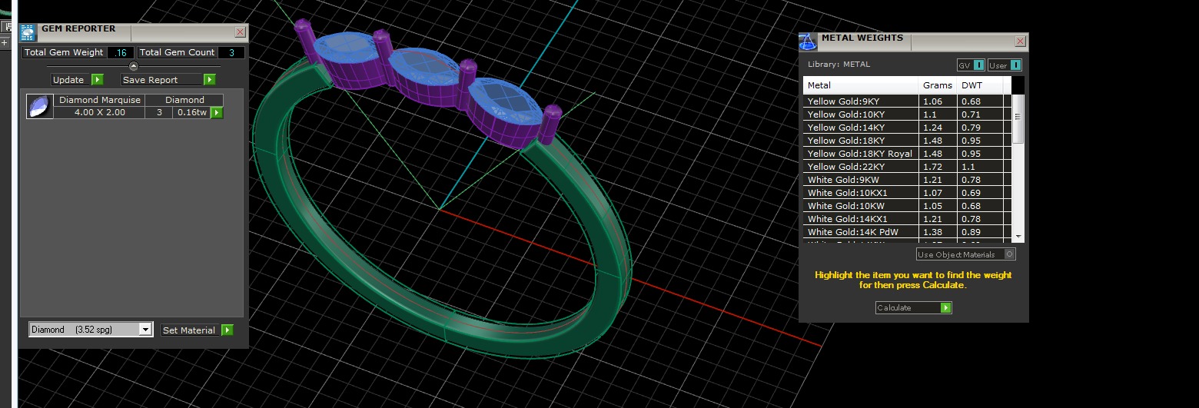
Task: Click the Diamond Marquise gem name cell
Action: click(100, 100)
